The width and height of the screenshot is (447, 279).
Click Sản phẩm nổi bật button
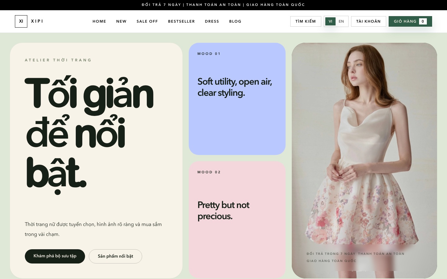coord(115,256)
